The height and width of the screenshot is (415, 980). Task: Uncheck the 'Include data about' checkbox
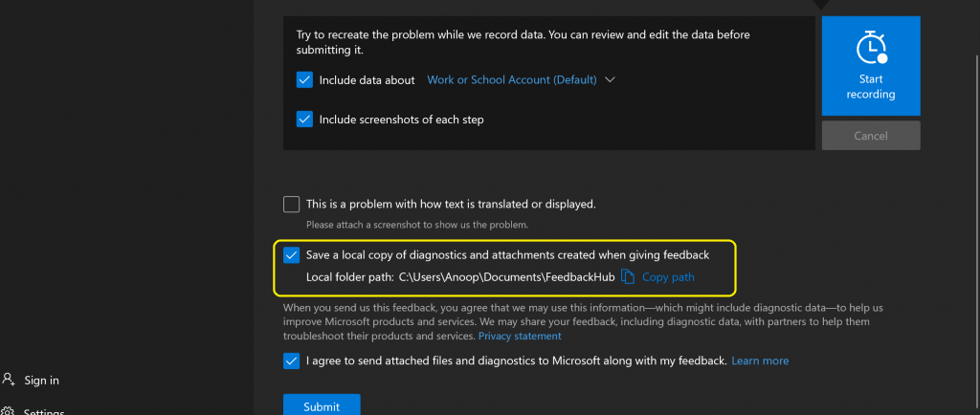tap(304, 80)
